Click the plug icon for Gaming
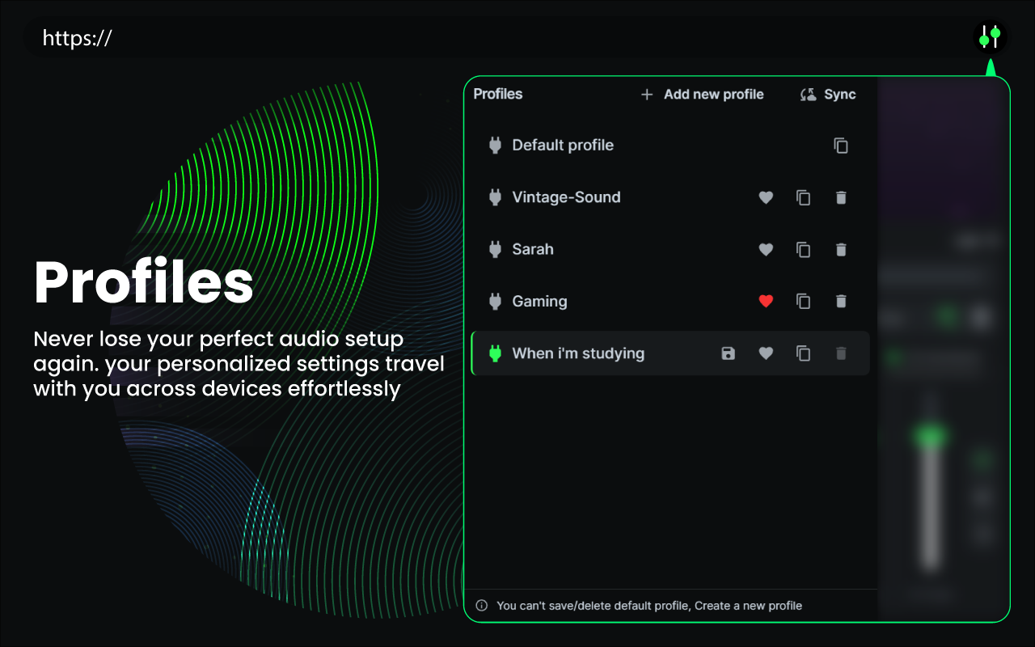The width and height of the screenshot is (1035, 647). (x=496, y=301)
